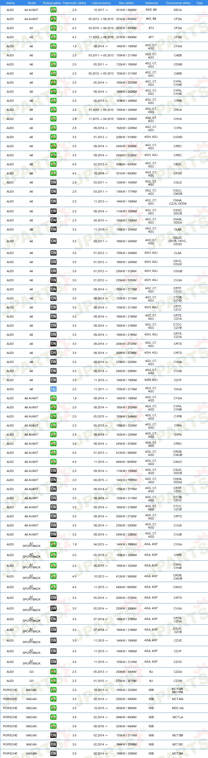Click the petrol icon in the A6 AVANT CWUC row
Viewport: 208px width, 758px height.
[53, 462]
